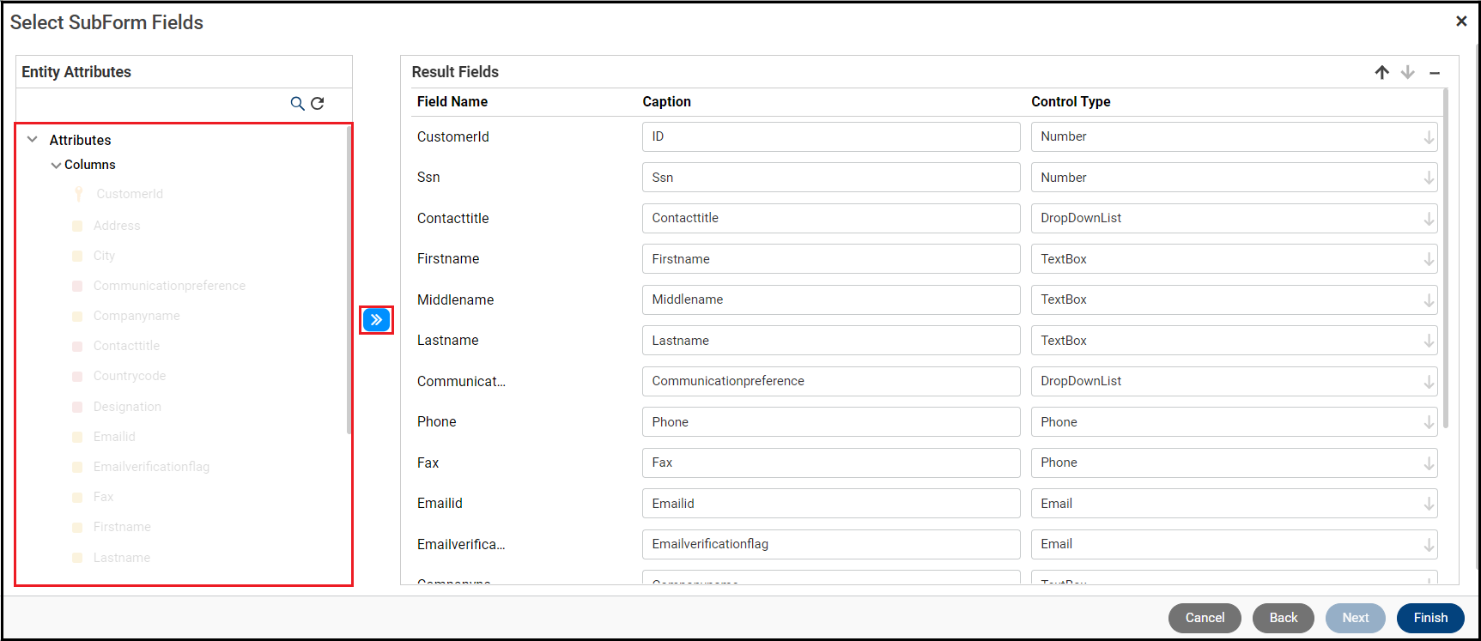Collapse the Columns tree node
1481x641 pixels.
56,165
